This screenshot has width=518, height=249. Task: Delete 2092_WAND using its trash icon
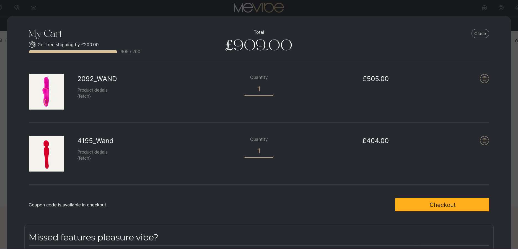point(484,79)
